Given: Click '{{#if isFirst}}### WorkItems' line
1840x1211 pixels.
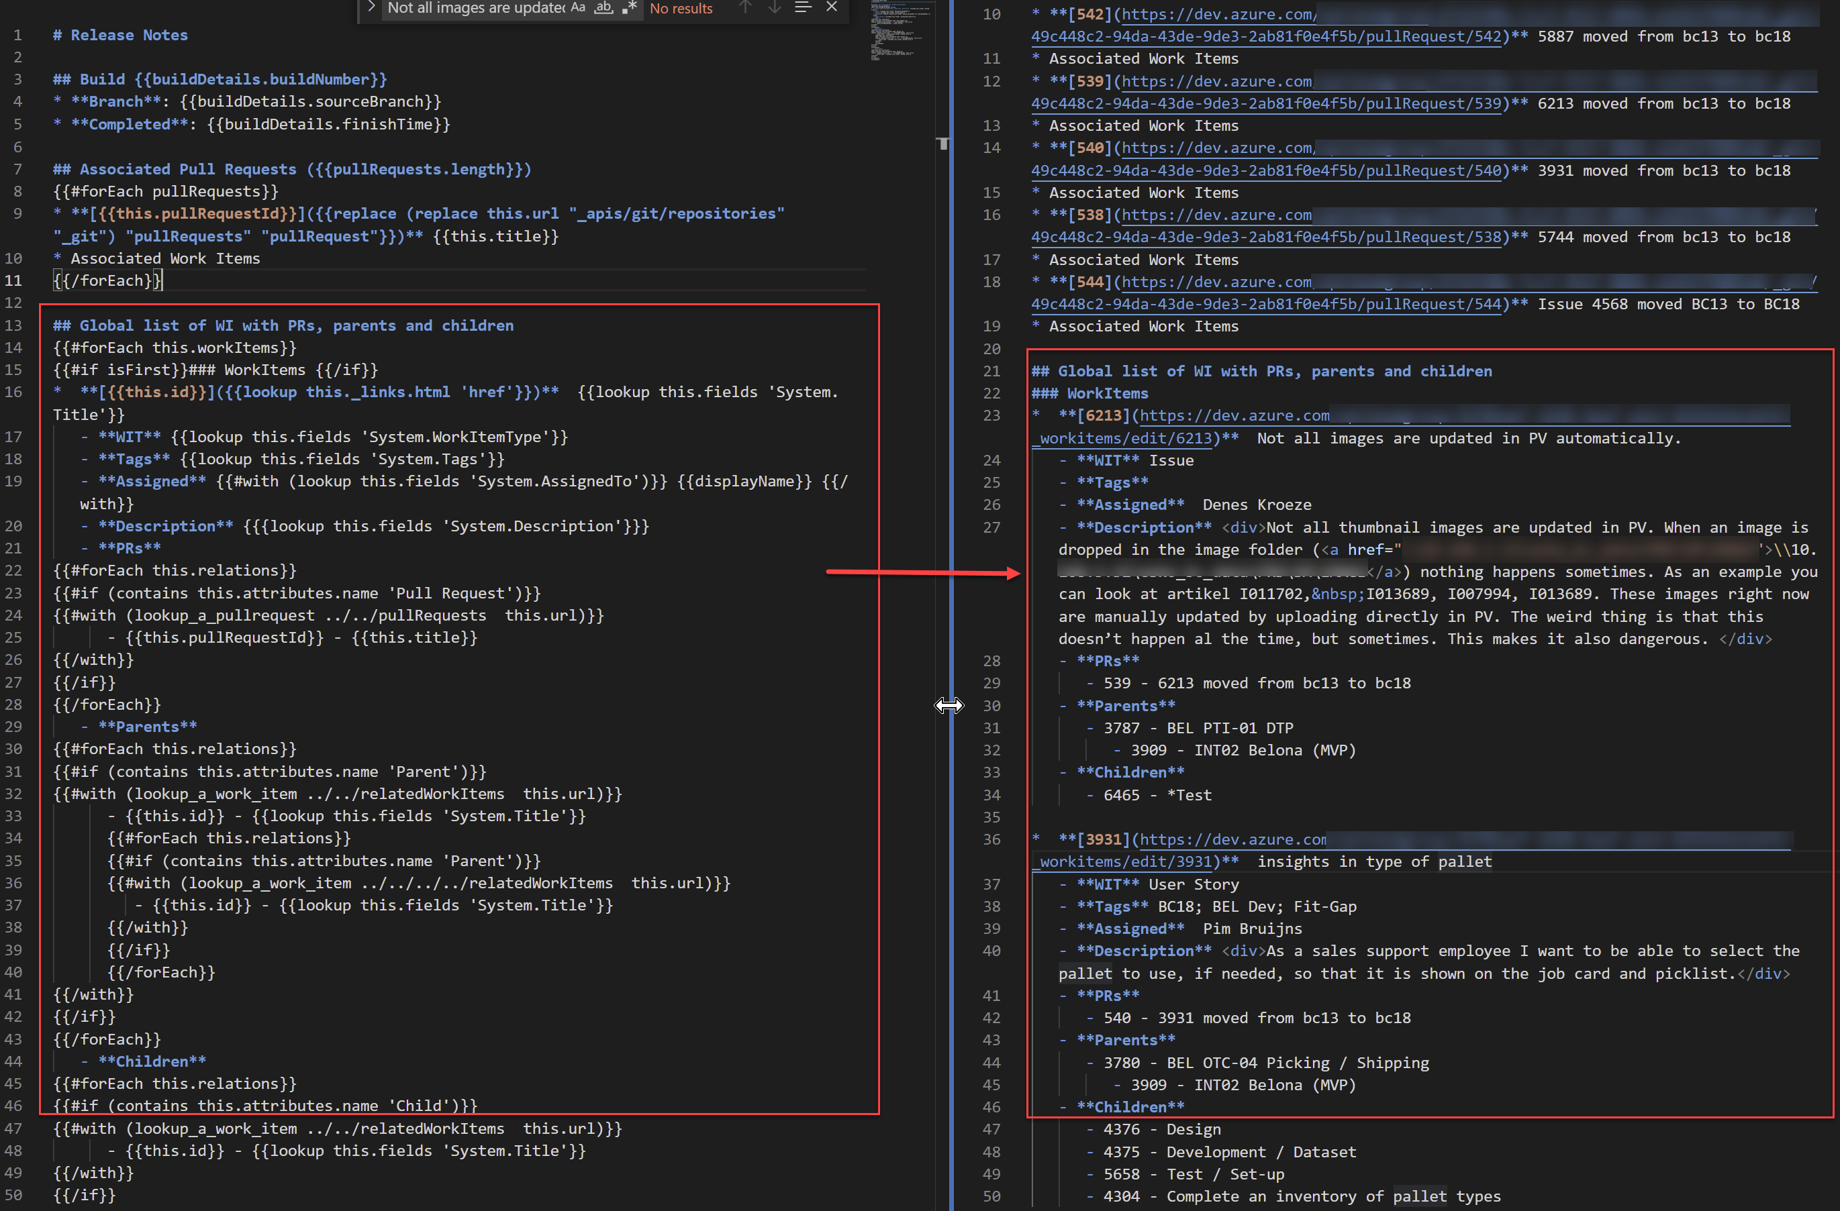Looking at the screenshot, I should [x=215, y=370].
